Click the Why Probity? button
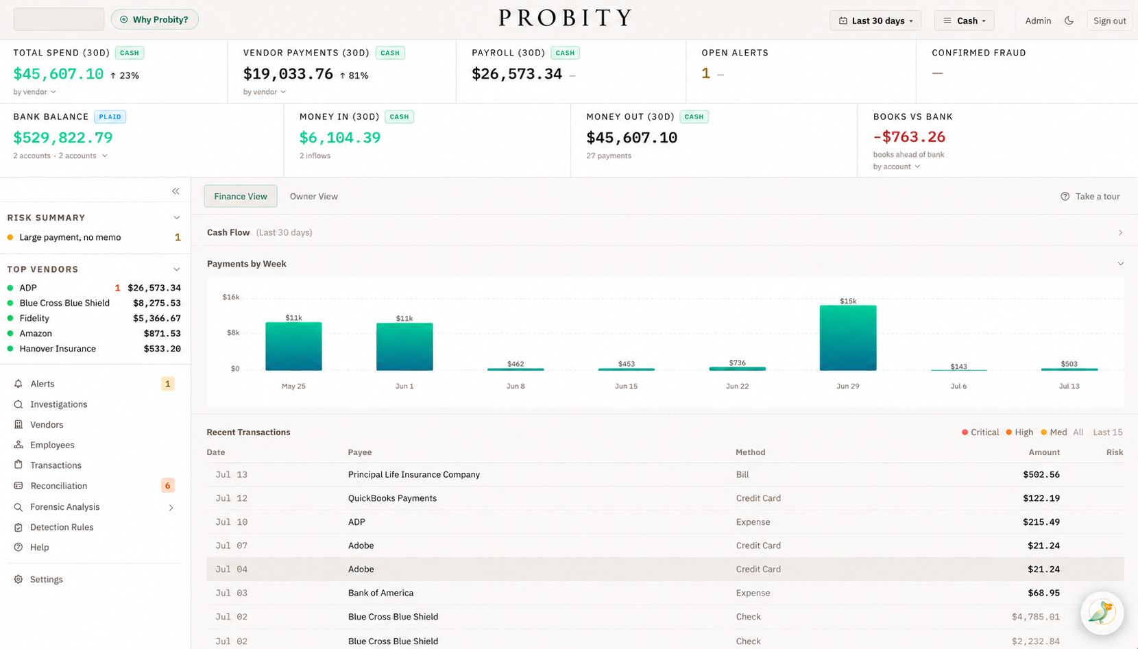 (x=155, y=20)
